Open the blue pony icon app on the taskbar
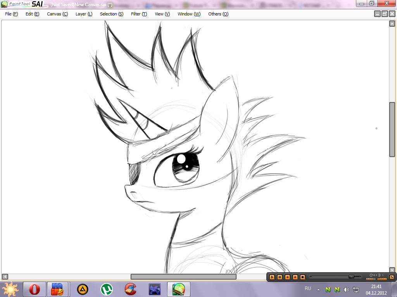Viewport: 397px width, 297px height. pos(155,289)
